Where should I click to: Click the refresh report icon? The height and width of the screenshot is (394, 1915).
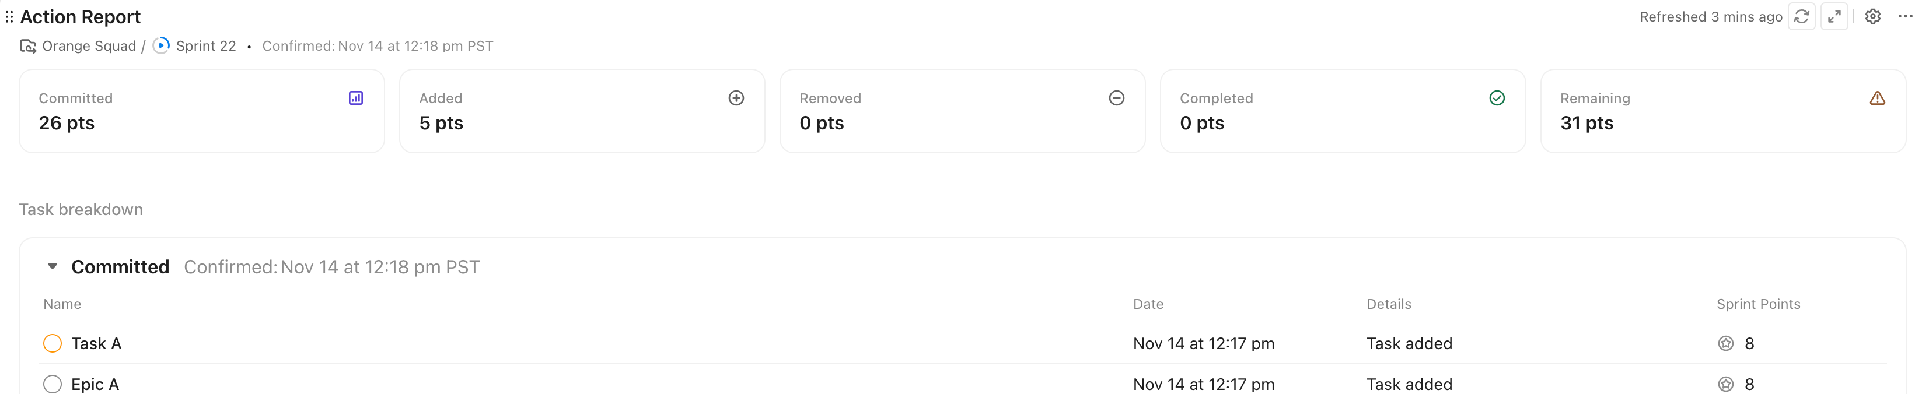(1801, 16)
